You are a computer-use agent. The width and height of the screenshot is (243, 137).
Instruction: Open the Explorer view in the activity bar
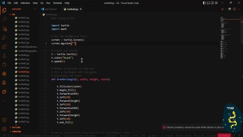tap(4, 10)
